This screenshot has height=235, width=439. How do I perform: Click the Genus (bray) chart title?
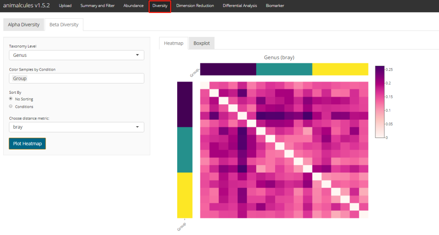click(x=279, y=57)
